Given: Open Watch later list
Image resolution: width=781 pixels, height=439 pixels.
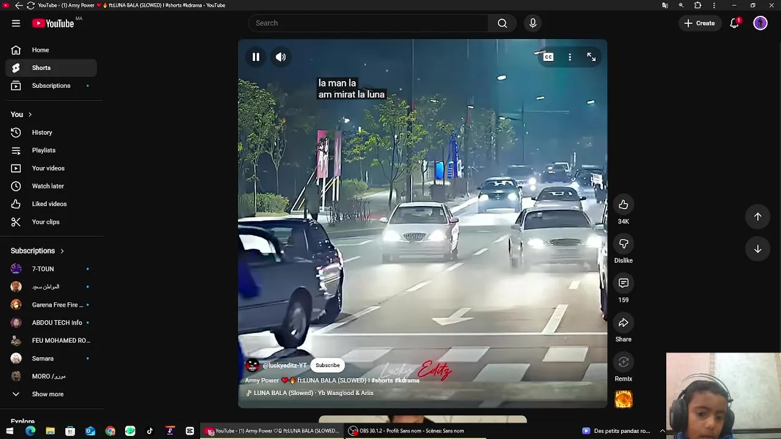Looking at the screenshot, I should pyautogui.click(x=51, y=186).
